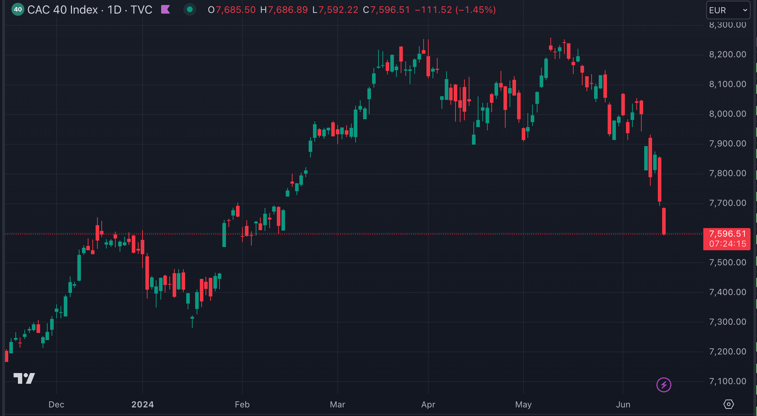Click the 8,200.00 price axis label
This screenshot has height=416, width=757.
(727, 54)
